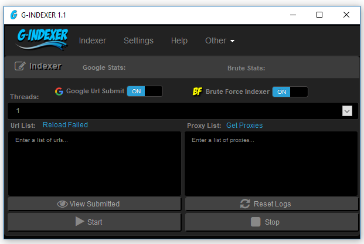Click the Indexer edit pencil icon
Image resolution: width=364 pixels, height=244 pixels.
click(20, 66)
